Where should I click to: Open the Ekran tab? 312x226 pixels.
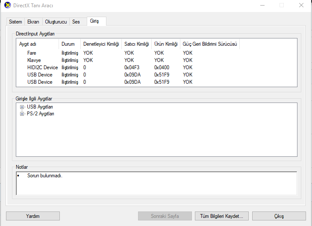pyautogui.click(x=33, y=22)
